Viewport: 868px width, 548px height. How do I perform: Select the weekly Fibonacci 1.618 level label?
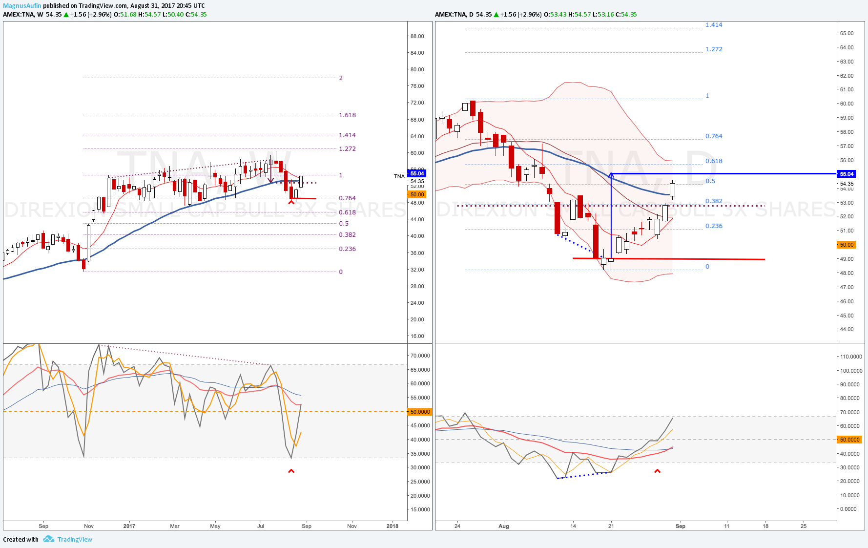[x=348, y=115]
